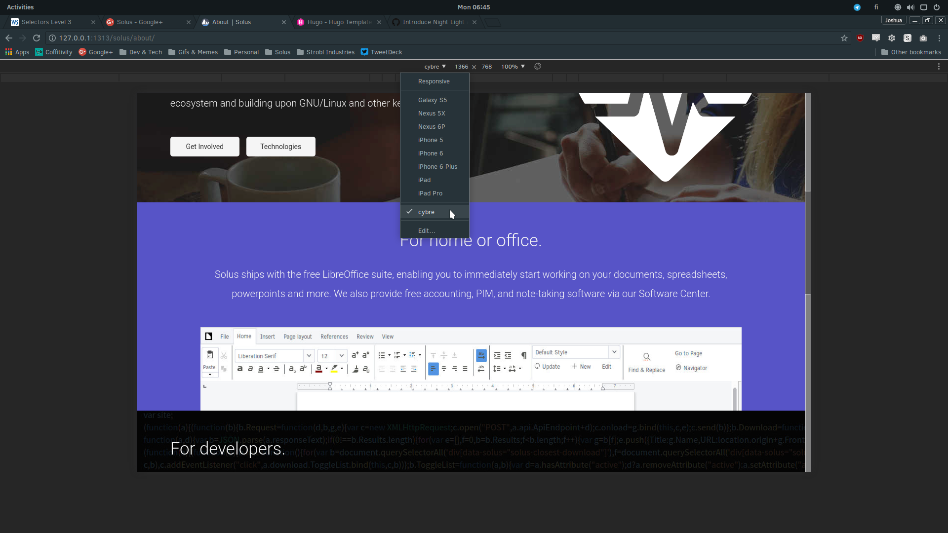Choose iPhone 6 Plus from device list

434,167
